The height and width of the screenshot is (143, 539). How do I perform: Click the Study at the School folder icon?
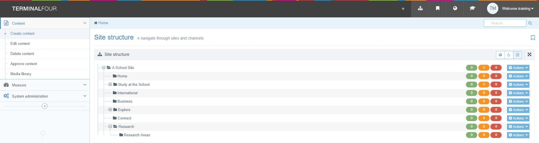(x=115, y=84)
